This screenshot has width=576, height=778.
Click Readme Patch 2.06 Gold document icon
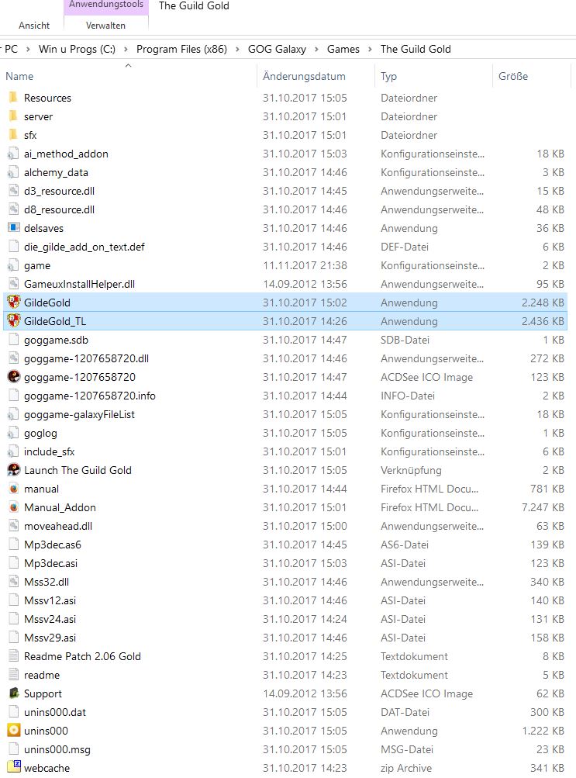13,656
